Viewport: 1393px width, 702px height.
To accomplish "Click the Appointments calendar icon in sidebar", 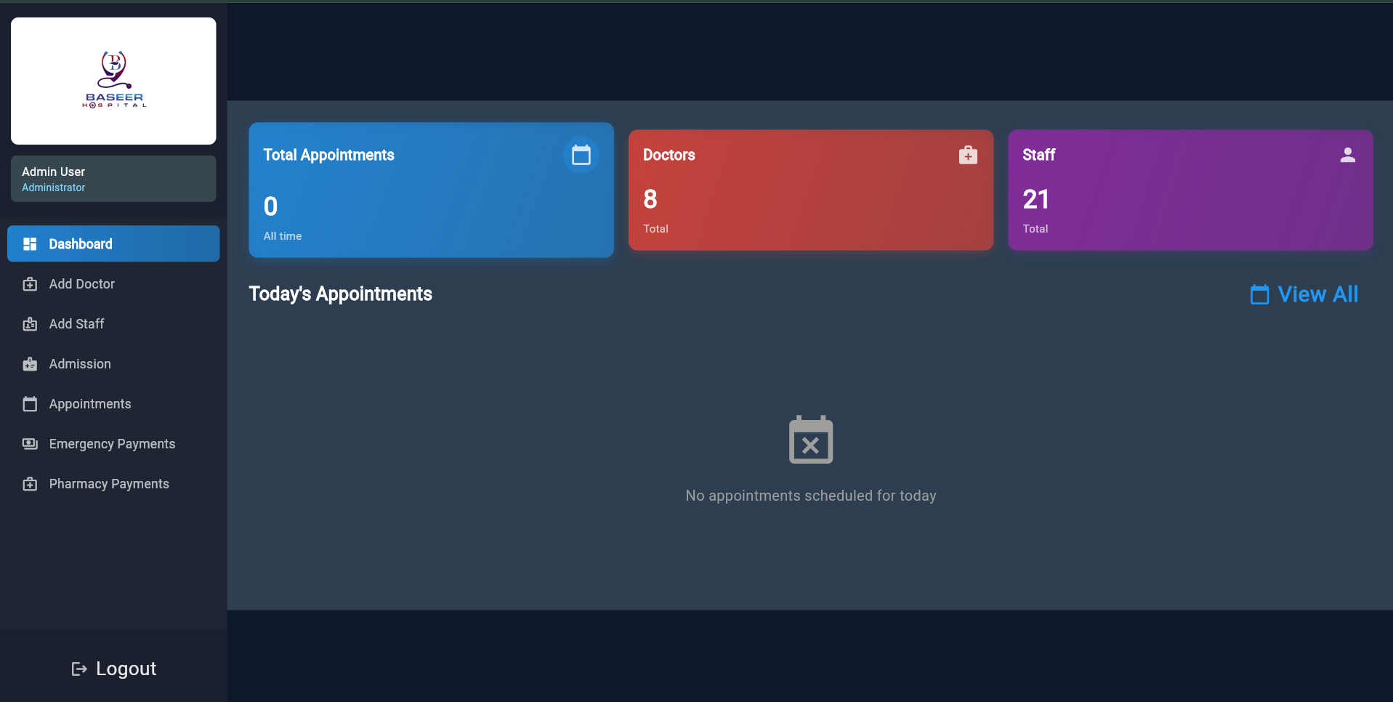I will [x=30, y=404].
